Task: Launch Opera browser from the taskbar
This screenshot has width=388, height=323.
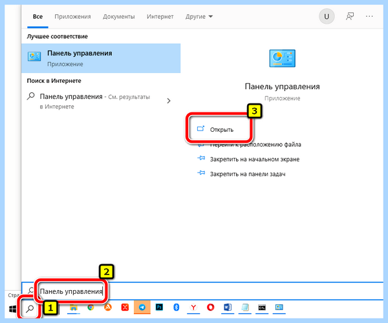Action: (211, 307)
